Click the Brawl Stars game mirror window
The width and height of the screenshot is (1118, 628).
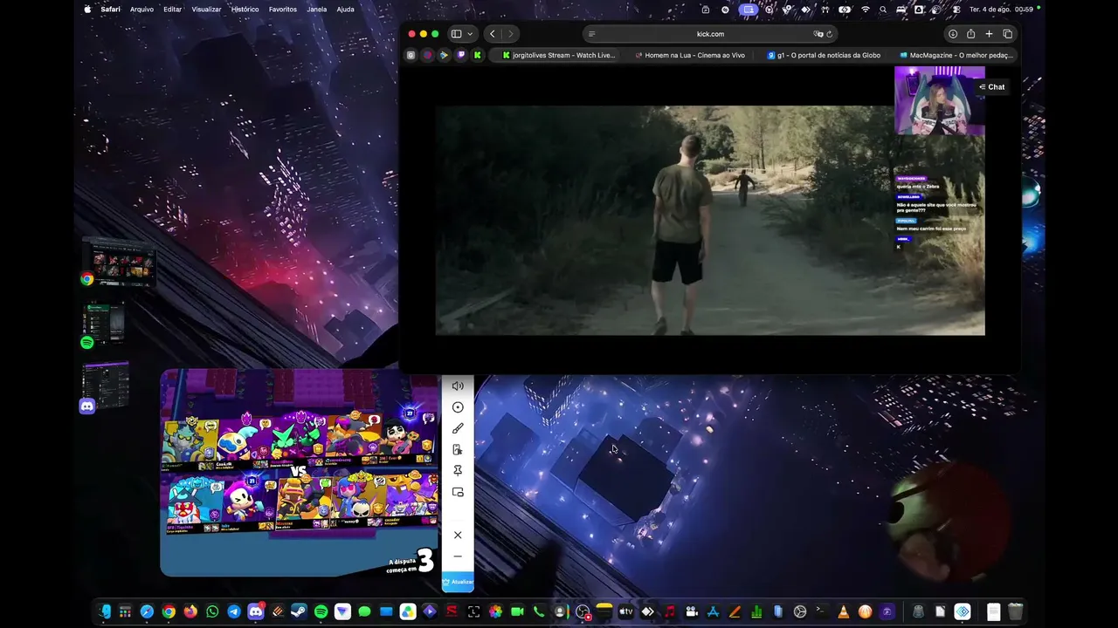click(x=300, y=473)
